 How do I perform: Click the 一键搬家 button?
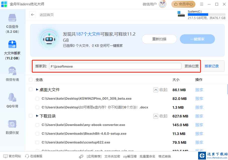point(197,39)
